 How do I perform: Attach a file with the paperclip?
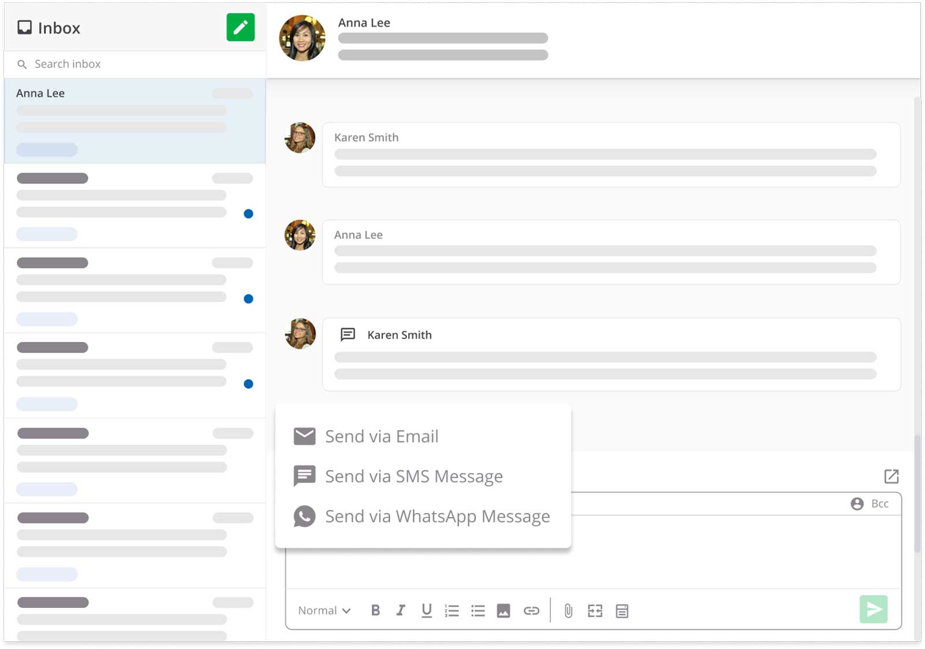tap(568, 611)
